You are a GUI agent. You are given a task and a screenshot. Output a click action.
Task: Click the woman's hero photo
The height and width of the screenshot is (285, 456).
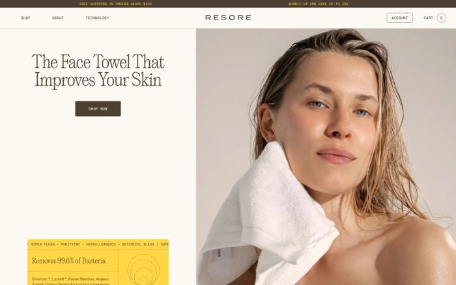coord(326,157)
